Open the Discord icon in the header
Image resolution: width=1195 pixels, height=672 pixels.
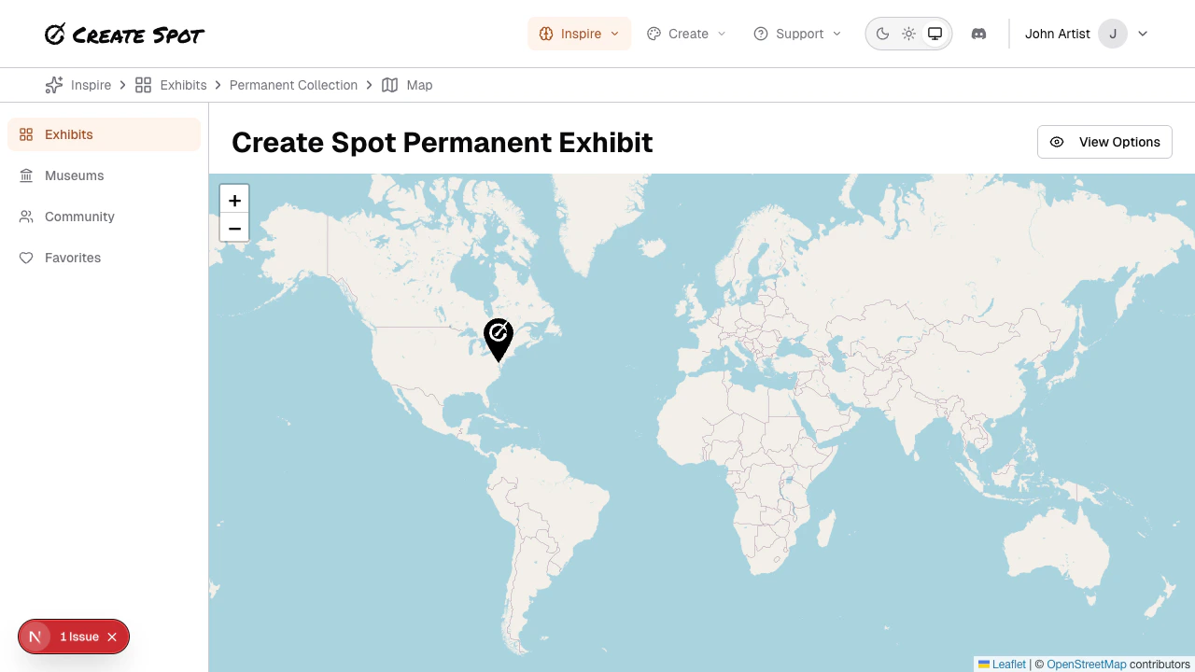click(978, 34)
